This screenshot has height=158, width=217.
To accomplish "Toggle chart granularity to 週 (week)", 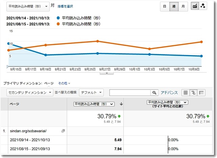I will [x=174, y=6].
